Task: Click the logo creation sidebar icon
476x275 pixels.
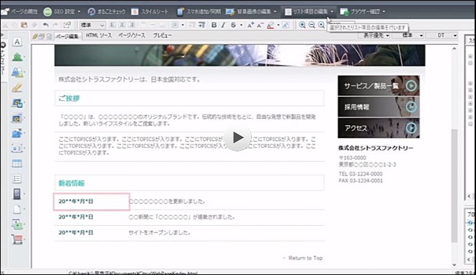Action: (17, 73)
